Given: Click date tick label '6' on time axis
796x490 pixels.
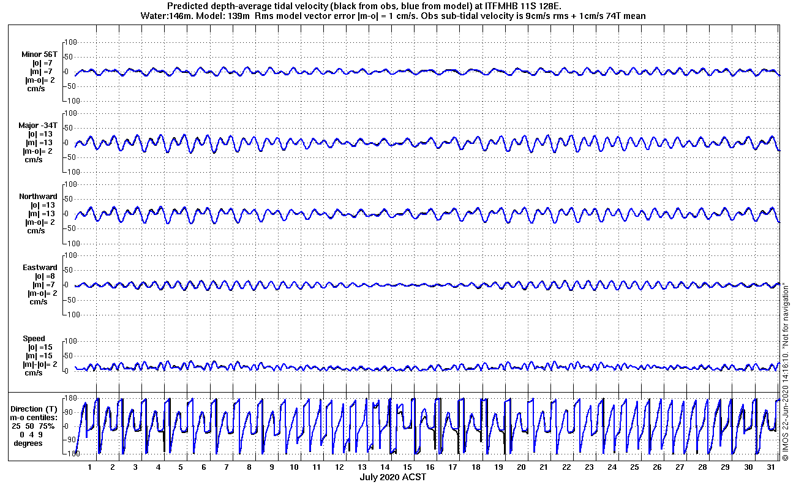Looking at the screenshot, I should tap(203, 467).
